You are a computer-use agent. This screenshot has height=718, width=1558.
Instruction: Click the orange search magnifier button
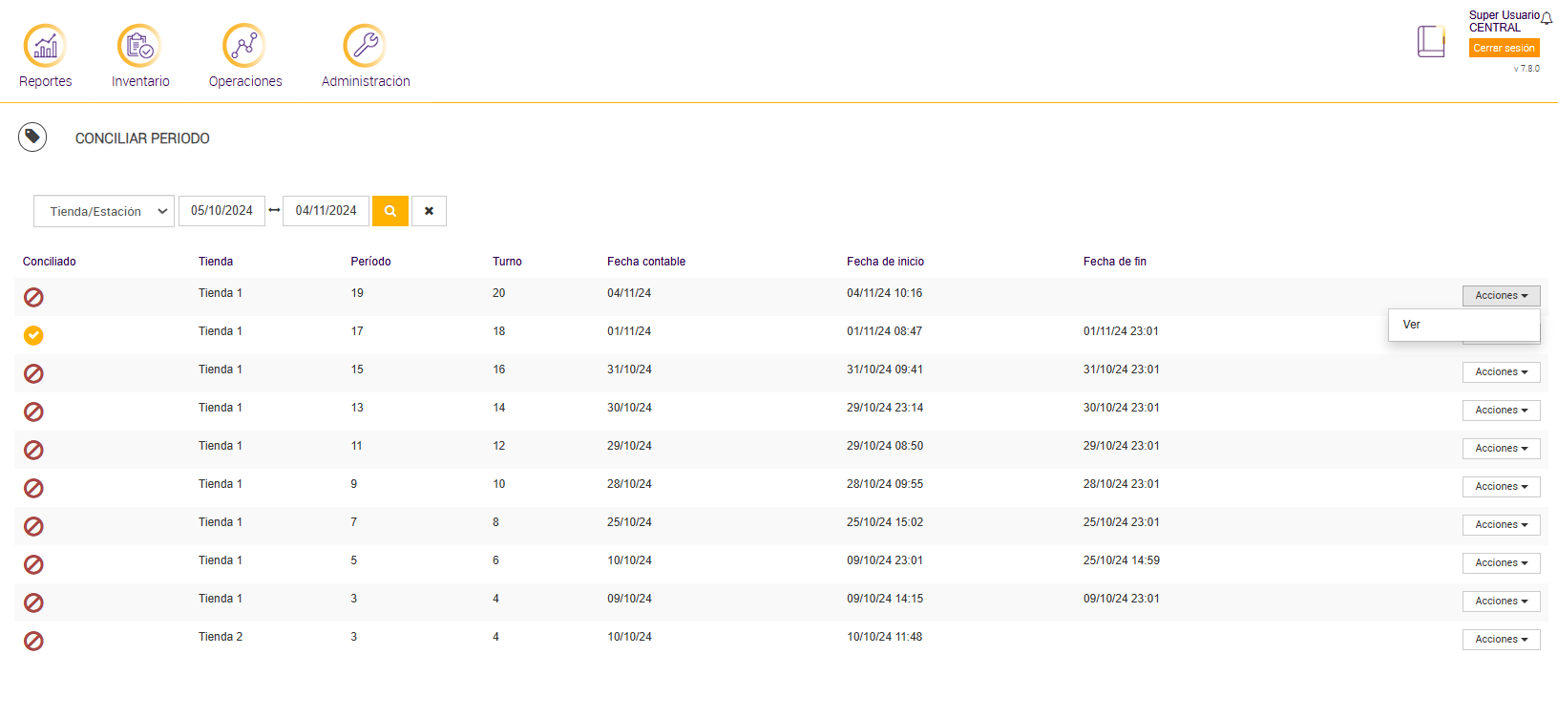(390, 211)
